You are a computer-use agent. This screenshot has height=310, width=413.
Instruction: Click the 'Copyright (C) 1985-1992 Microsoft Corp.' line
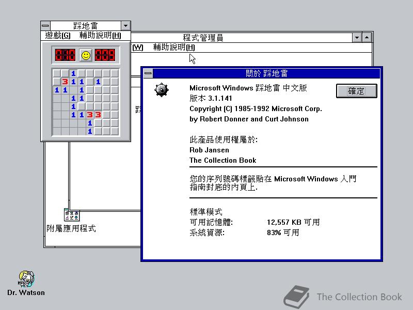point(256,109)
